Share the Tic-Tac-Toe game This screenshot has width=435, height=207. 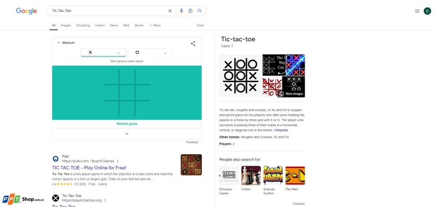193,43
